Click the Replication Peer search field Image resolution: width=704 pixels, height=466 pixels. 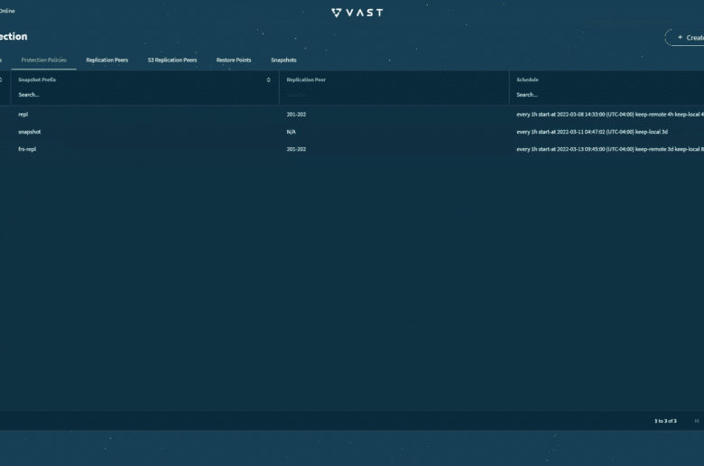coord(395,95)
